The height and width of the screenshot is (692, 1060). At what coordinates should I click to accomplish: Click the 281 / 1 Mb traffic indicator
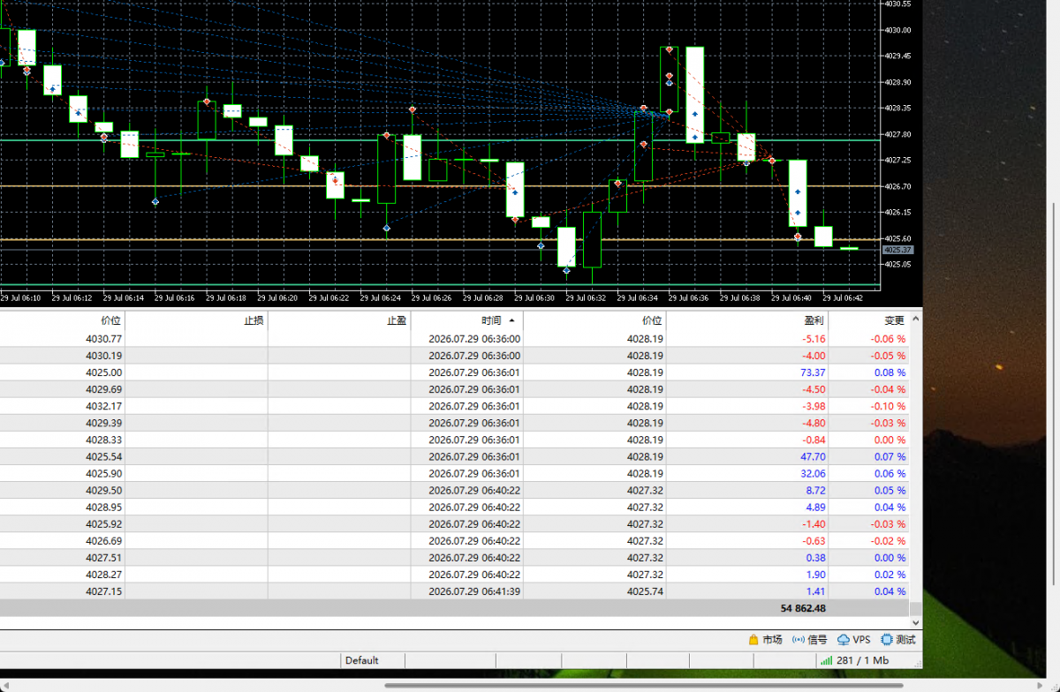click(861, 660)
